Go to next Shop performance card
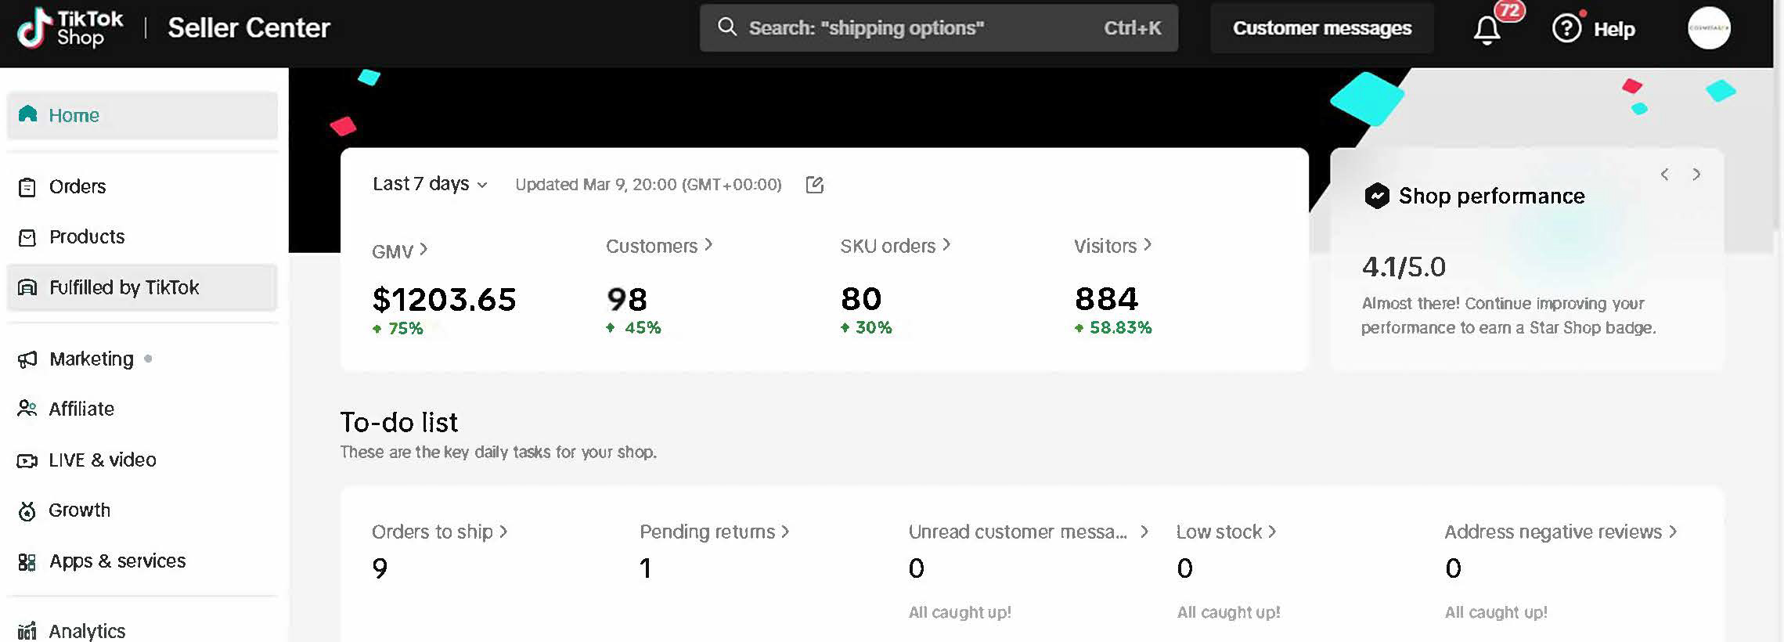Image resolution: width=1784 pixels, height=642 pixels. 1696,174
